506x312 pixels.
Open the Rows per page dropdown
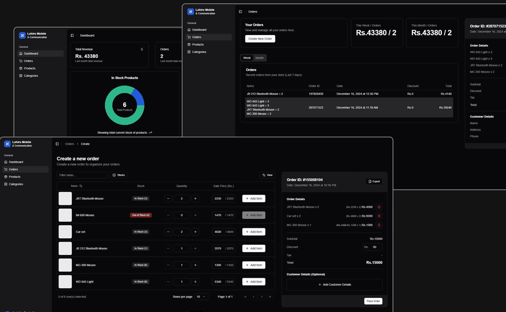click(201, 297)
